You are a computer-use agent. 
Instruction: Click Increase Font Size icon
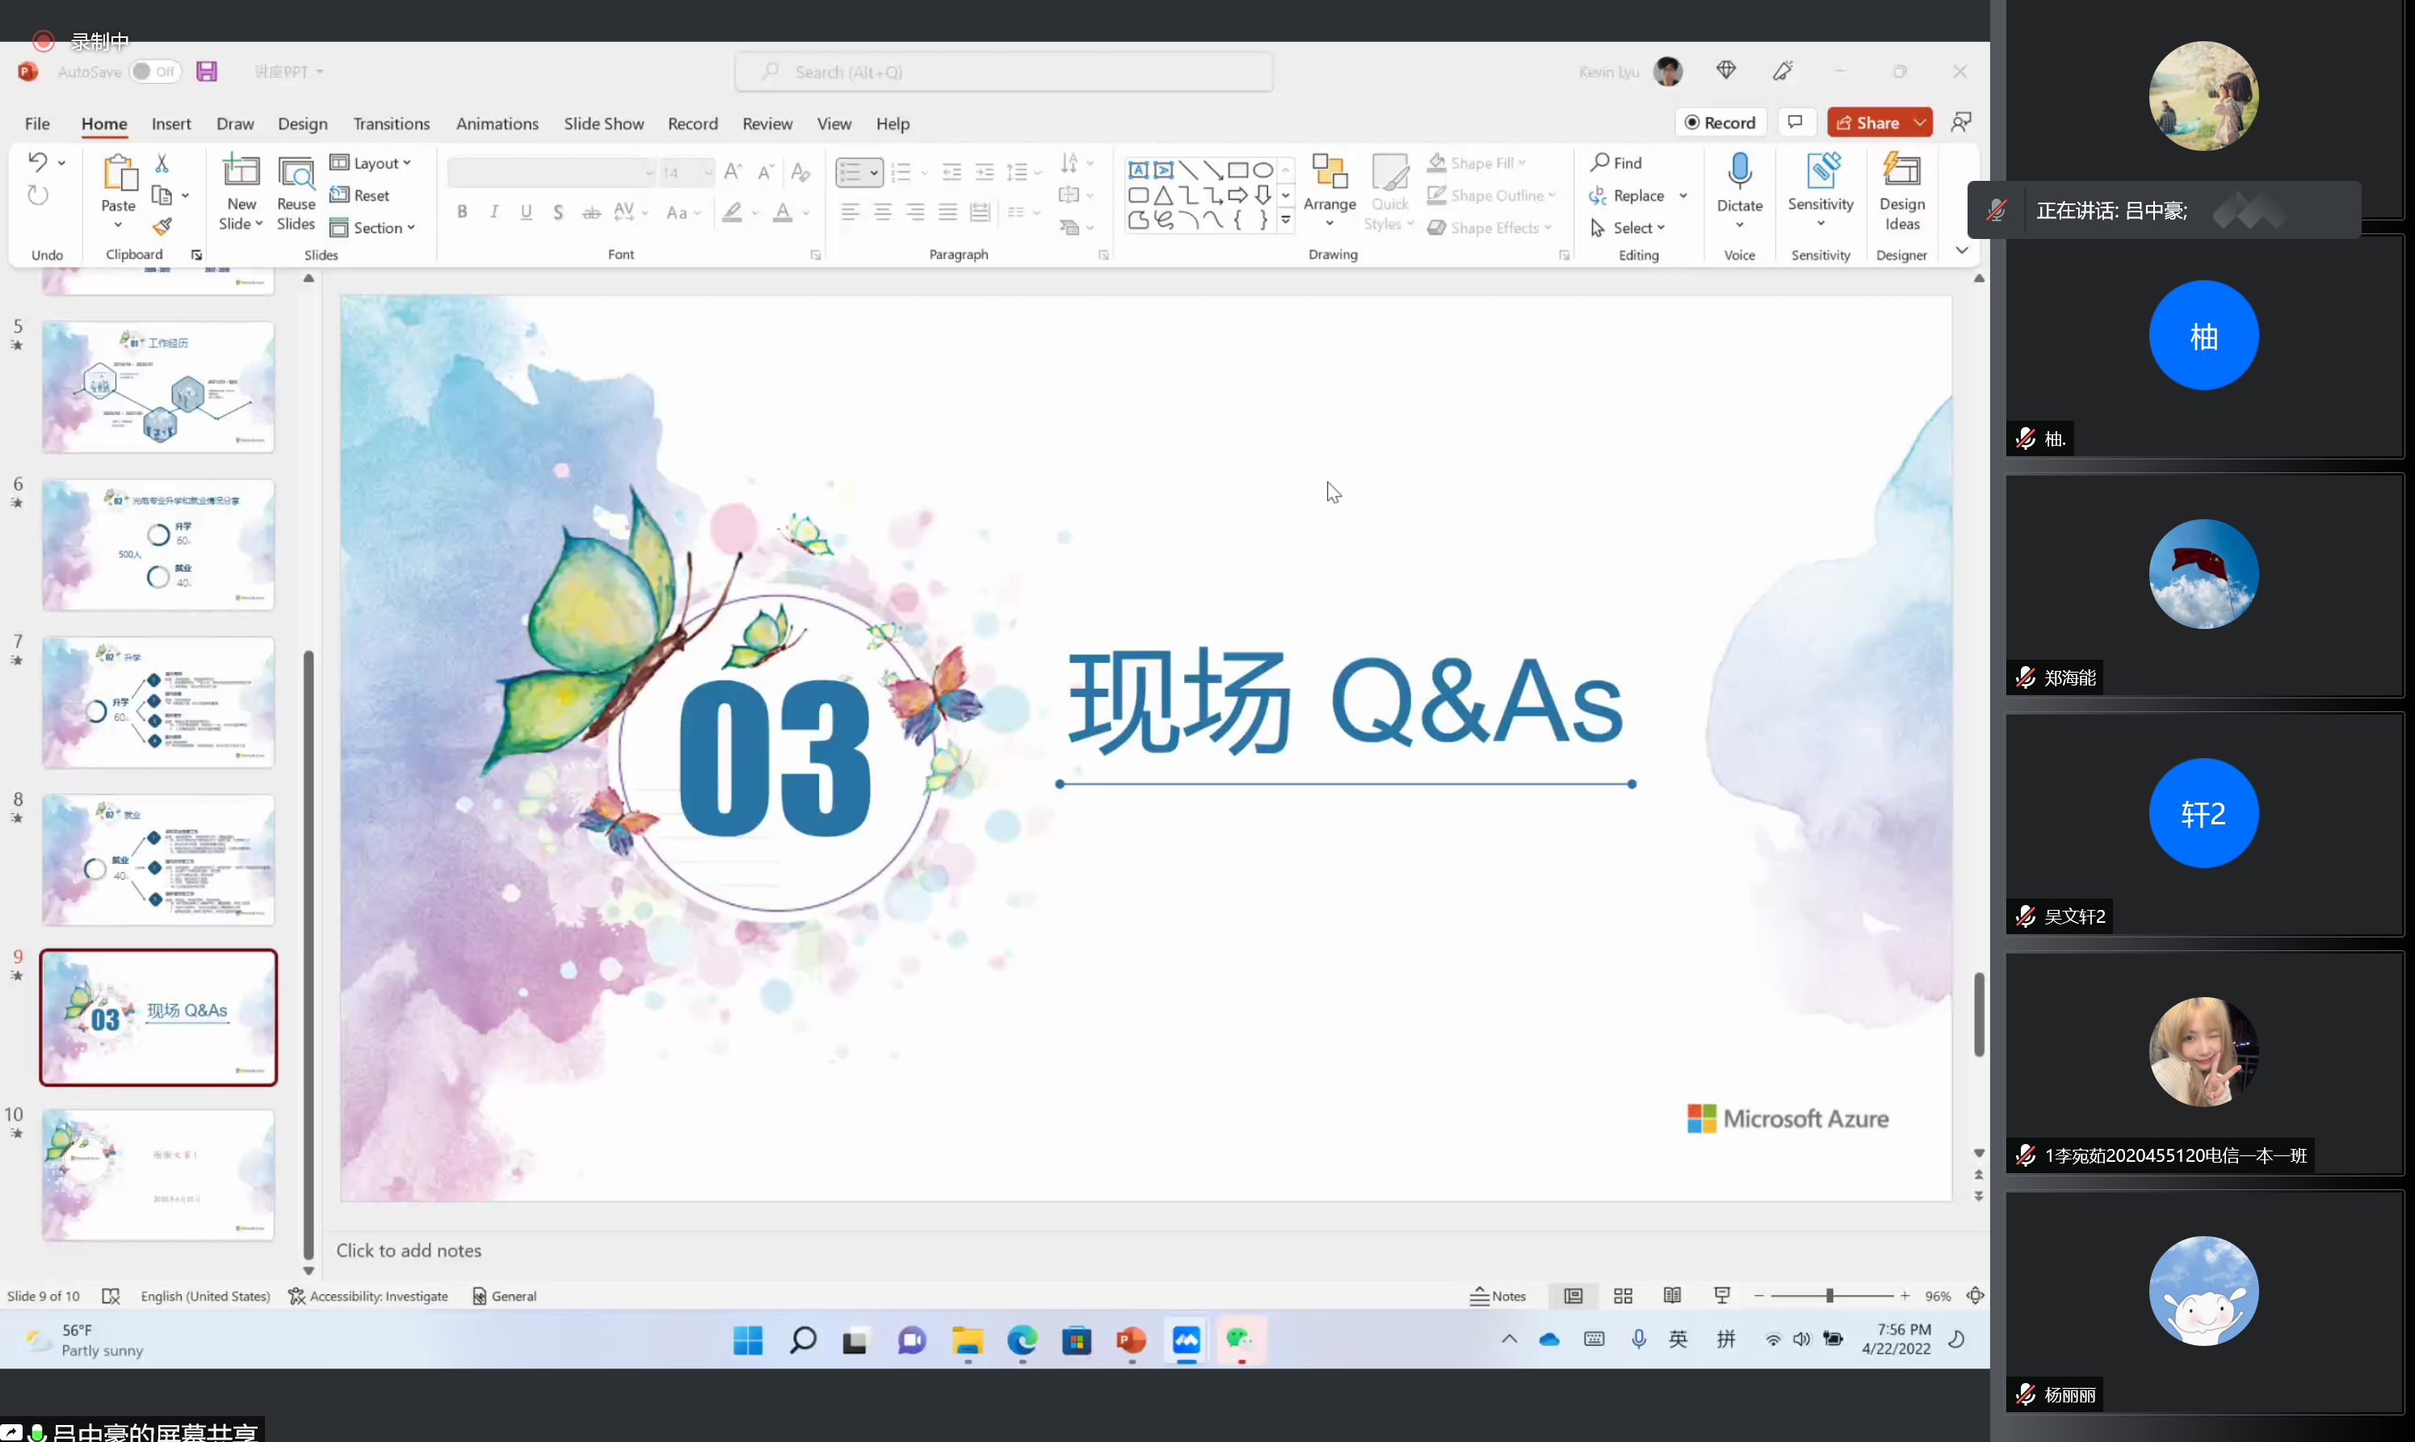733,172
